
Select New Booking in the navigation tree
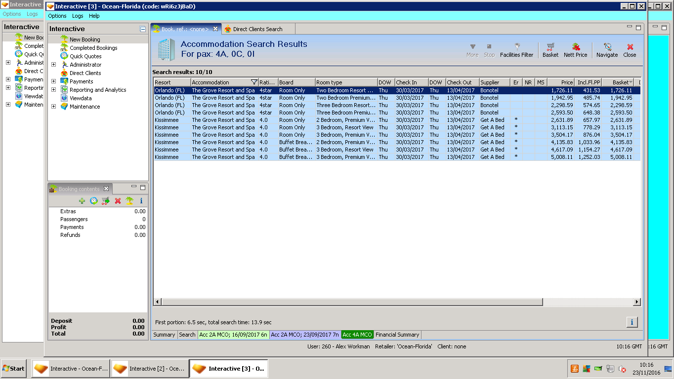click(85, 39)
